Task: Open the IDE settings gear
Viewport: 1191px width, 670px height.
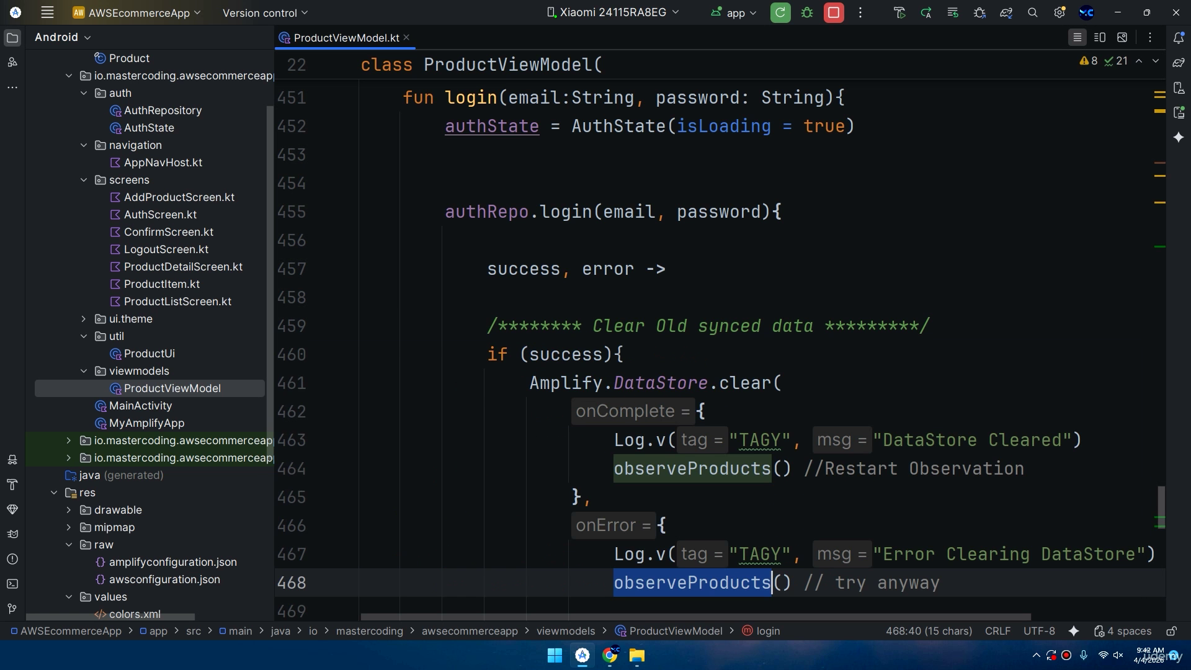Action: pos(1059,12)
